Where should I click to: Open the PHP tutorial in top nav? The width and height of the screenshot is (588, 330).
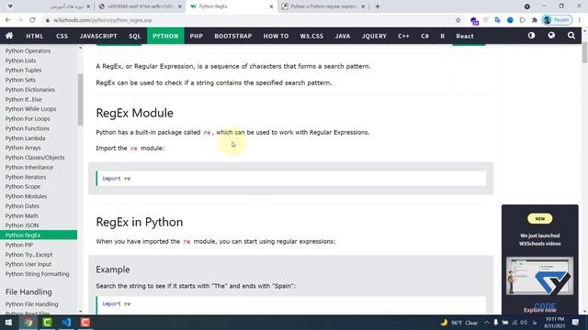(x=196, y=36)
